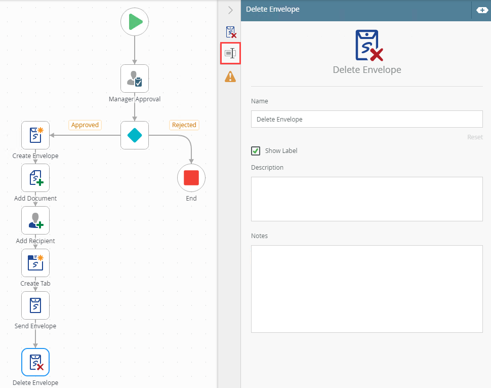
Task: Click the Delete Envelope step on canvas
Action: click(x=35, y=362)
